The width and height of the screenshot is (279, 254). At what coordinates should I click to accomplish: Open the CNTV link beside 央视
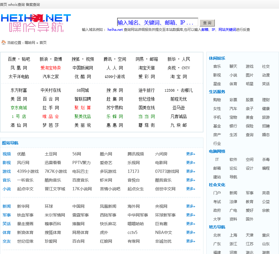[x=186, y=68]
